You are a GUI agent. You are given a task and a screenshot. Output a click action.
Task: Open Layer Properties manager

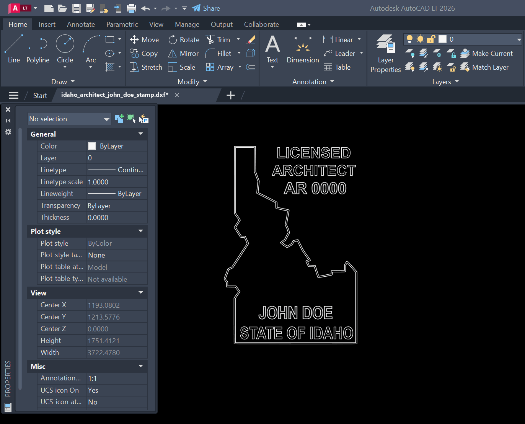(x=385, y=54)
